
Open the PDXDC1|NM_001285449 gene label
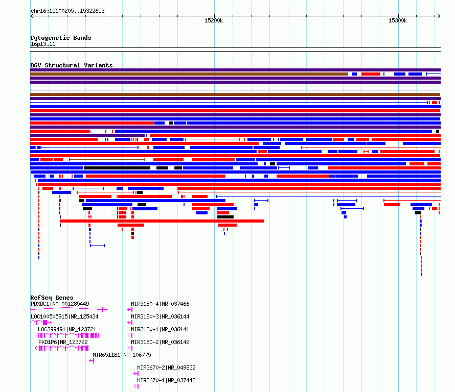click(x=60, y=304)
